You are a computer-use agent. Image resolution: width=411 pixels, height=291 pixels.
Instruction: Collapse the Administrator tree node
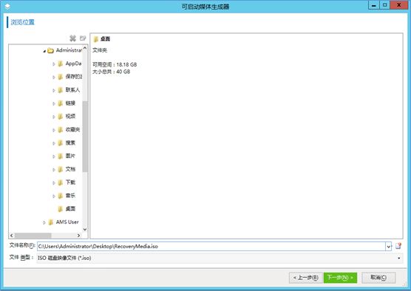[44, 51]
